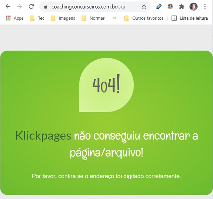
Task: Click the Klickpages brand text
Action: coord(43,136)
